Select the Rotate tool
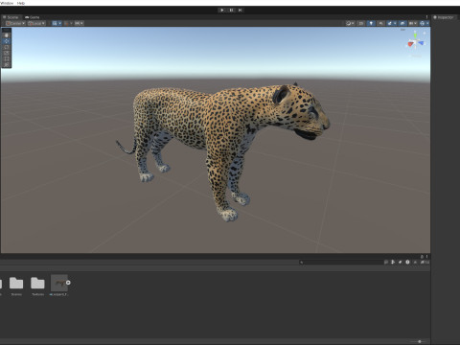The image size is (460, 345). coord(7,47)
